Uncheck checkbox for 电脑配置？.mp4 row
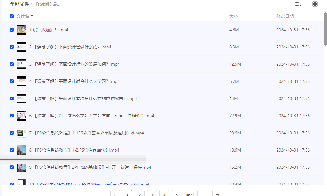Screen dimensions: 327x196 click(12, 98)
